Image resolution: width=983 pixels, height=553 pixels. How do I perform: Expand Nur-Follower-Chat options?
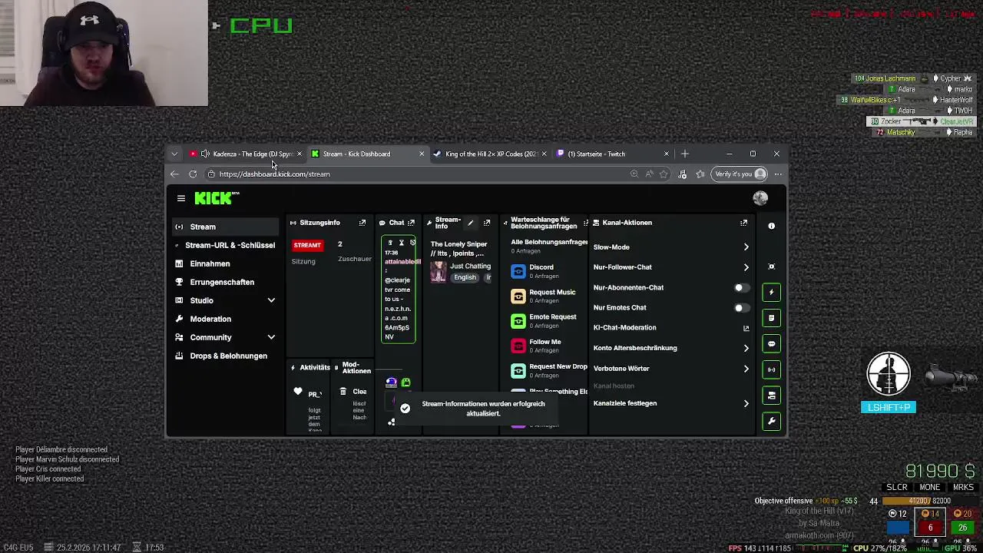pos(746,267)
